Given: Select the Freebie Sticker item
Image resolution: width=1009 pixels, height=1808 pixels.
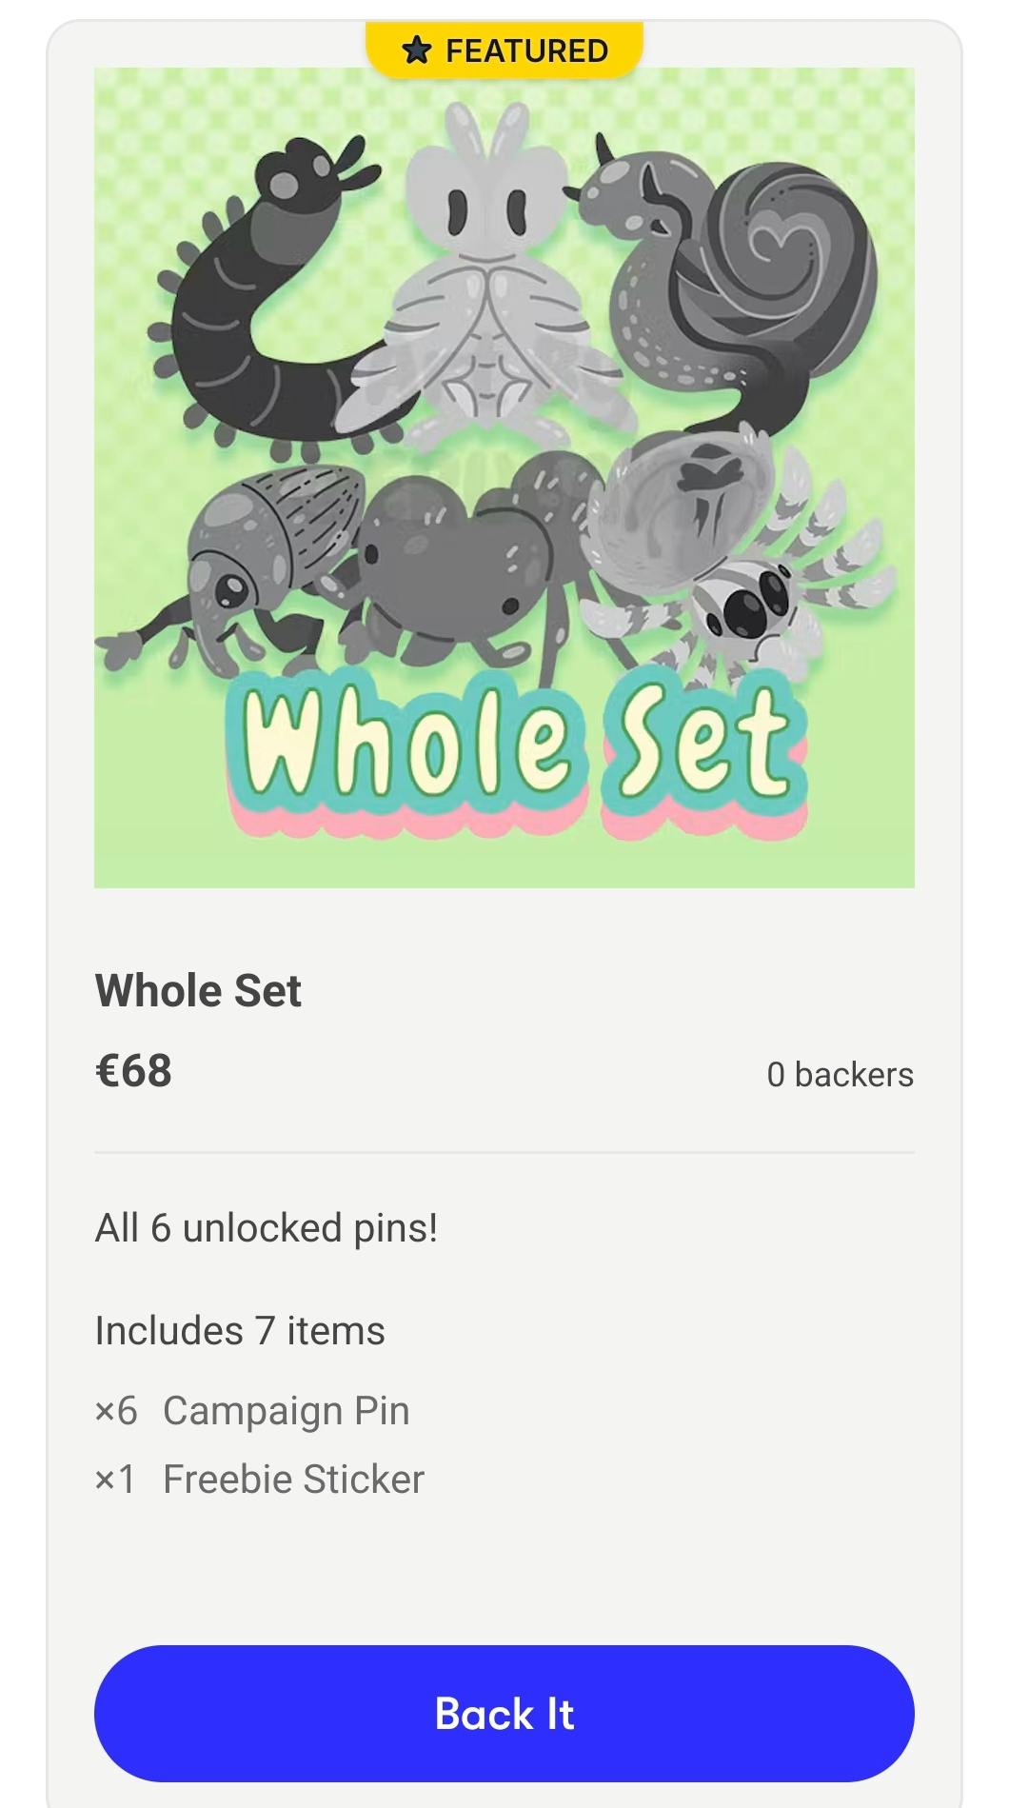Looking at the screenshot, I should (x=293, y=1480).
